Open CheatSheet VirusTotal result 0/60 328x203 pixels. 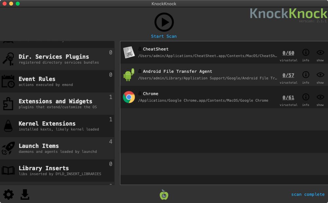(x=288, y=53)
